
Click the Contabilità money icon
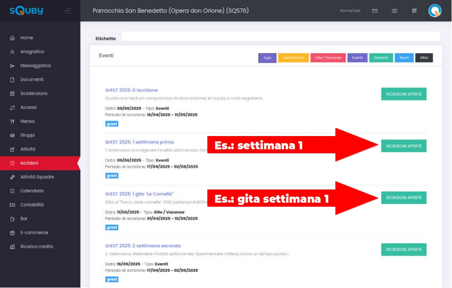pyautogui.click(x=12, y=205)
